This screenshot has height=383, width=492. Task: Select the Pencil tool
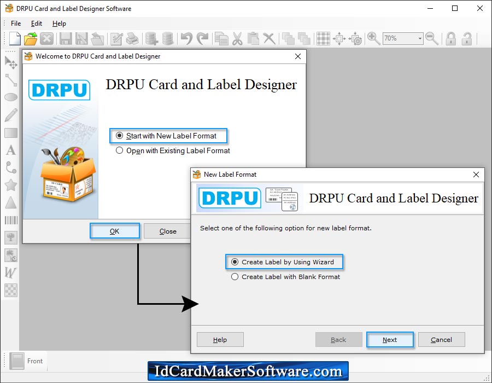tap(11, 115)
